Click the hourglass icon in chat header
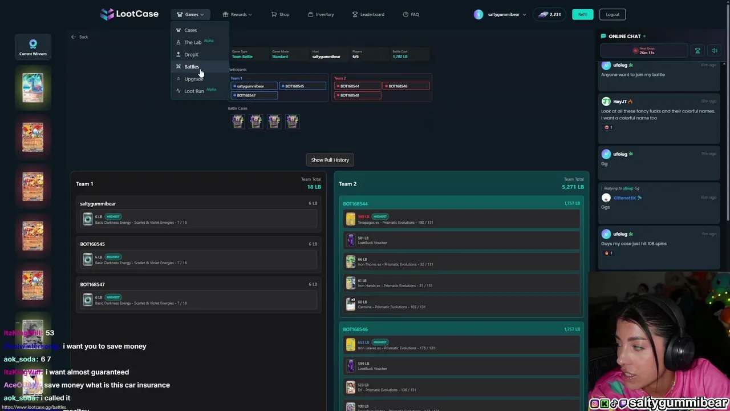This screenshot has height=411, width=730. coord(697,51)
